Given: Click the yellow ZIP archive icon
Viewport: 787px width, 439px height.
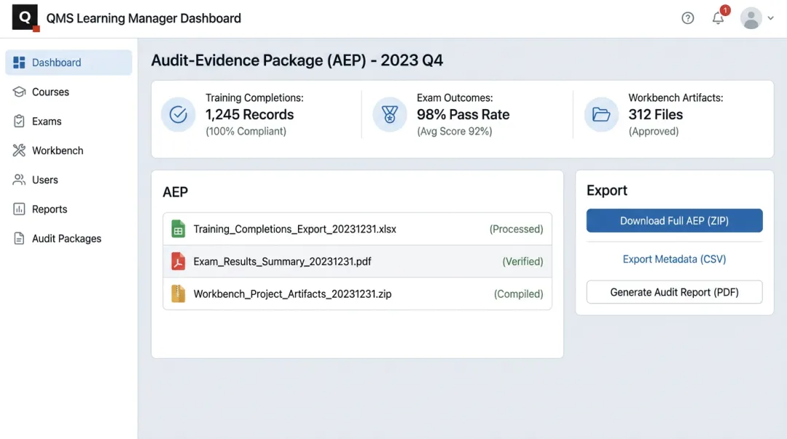Looking at the screenshot, I should 179,293.
